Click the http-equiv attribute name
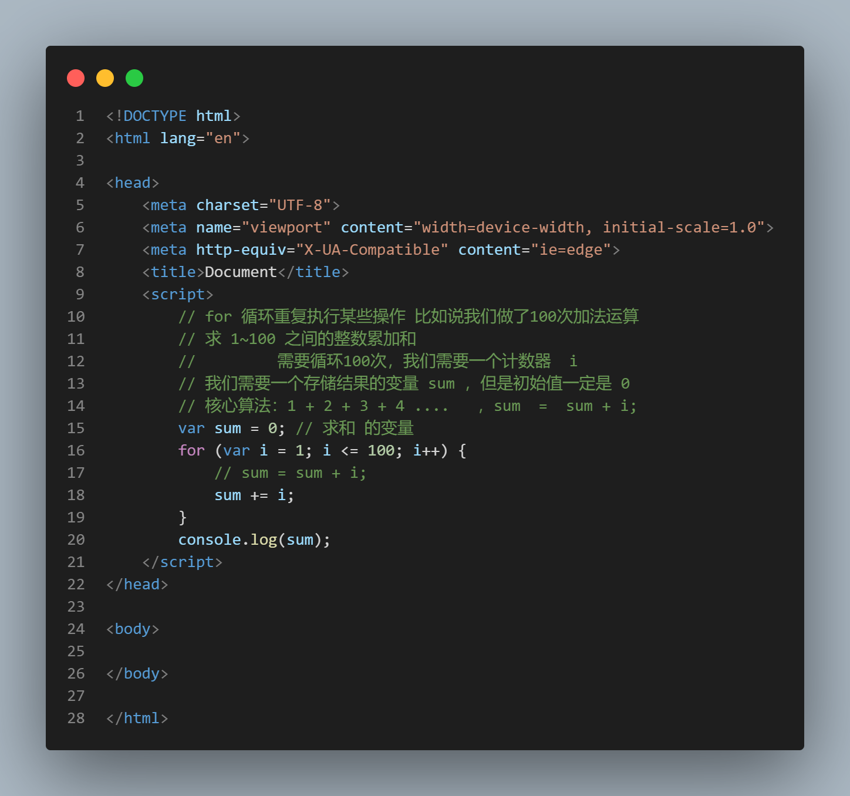Viewport: 850px width, 796px height. point(241,250)
